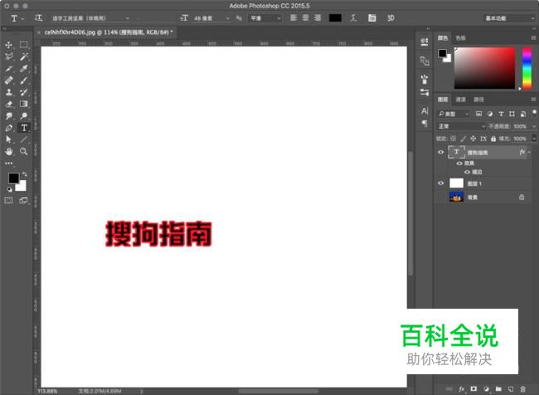Viewport: 539px width, 395px height.
Task: Select the Dodge tool
Action: (24, 116)
